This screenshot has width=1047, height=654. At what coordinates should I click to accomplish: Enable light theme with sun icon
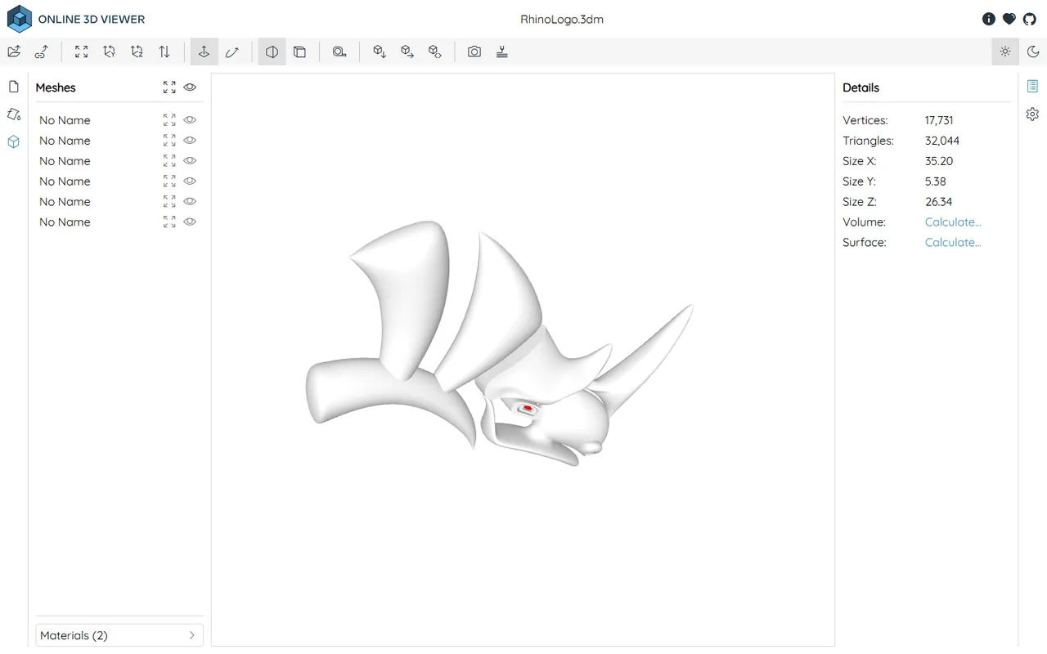pyautogui.click(x=1005, y=52)
